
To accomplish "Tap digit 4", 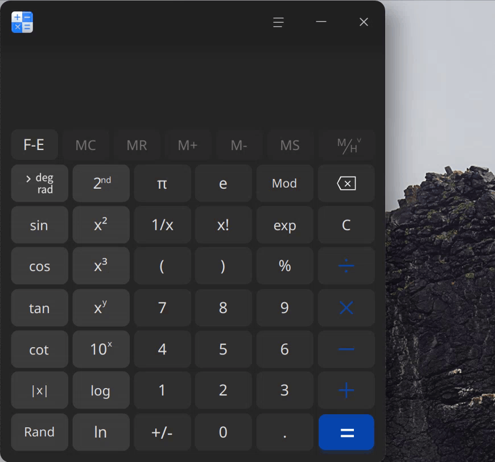I will (162, 349).
